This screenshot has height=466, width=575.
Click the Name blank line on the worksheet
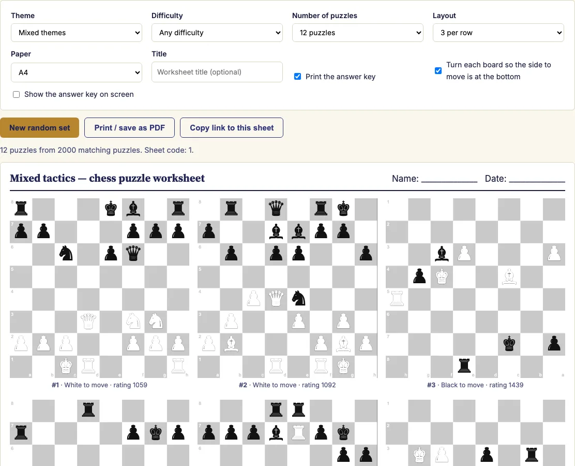click(449, 179)
